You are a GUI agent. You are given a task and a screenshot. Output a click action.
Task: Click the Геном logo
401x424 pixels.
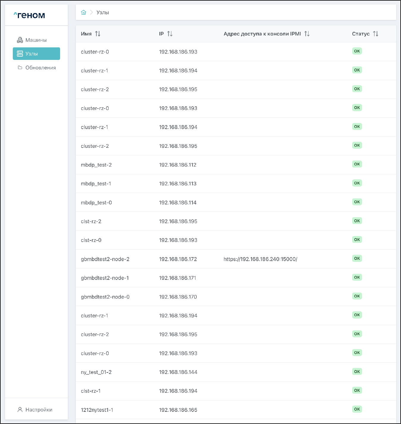point(29,15)
